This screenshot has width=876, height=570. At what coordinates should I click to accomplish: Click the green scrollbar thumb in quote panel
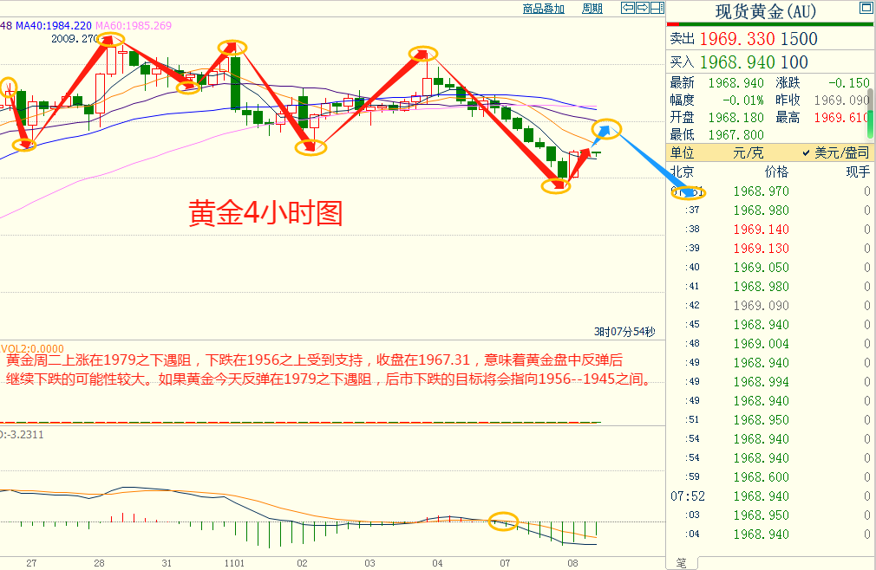tap(871, 123)
